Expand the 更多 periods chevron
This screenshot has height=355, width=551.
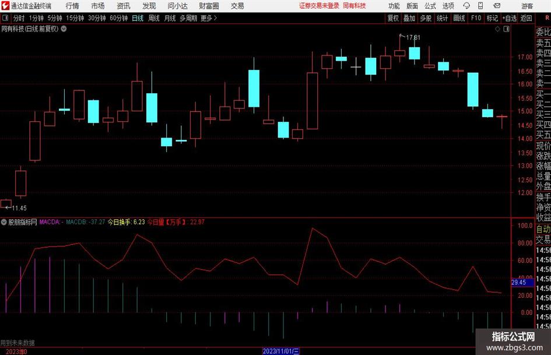point(215,18)
